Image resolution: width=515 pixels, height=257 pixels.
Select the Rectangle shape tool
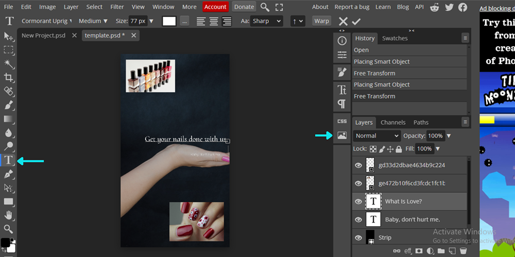[8, 201]
